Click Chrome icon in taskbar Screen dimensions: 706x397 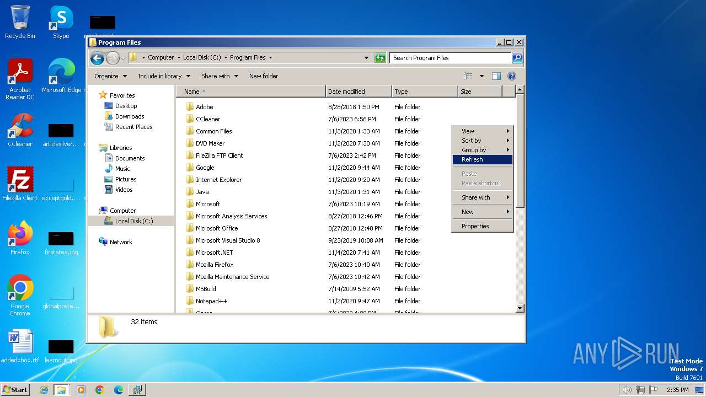pyautogui.click(x=100, y=390)
